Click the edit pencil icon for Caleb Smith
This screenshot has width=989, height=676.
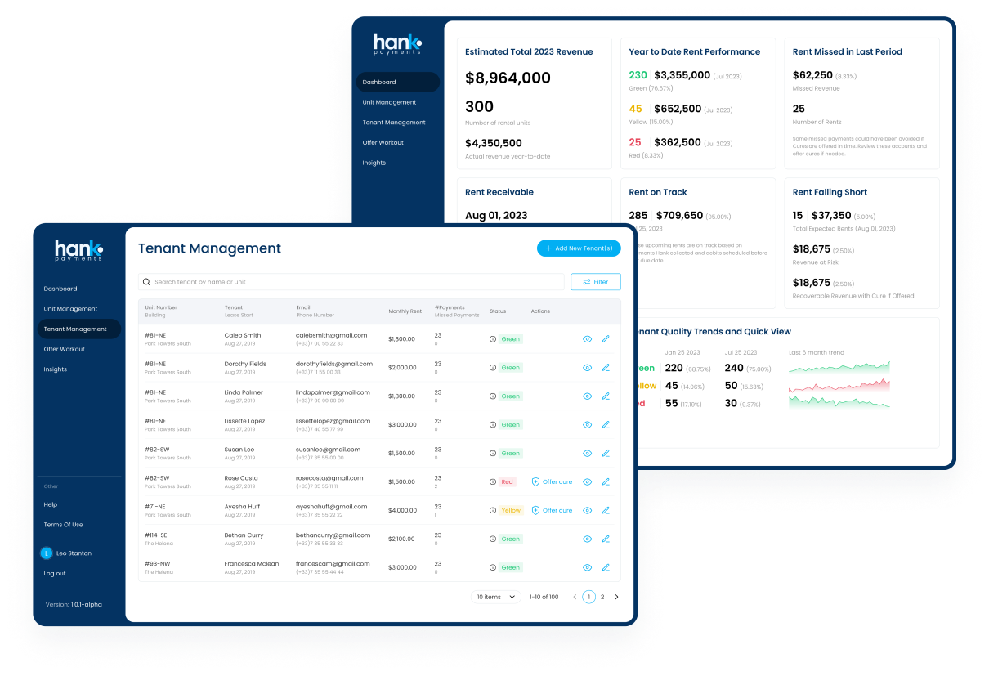tap(606, 339)
